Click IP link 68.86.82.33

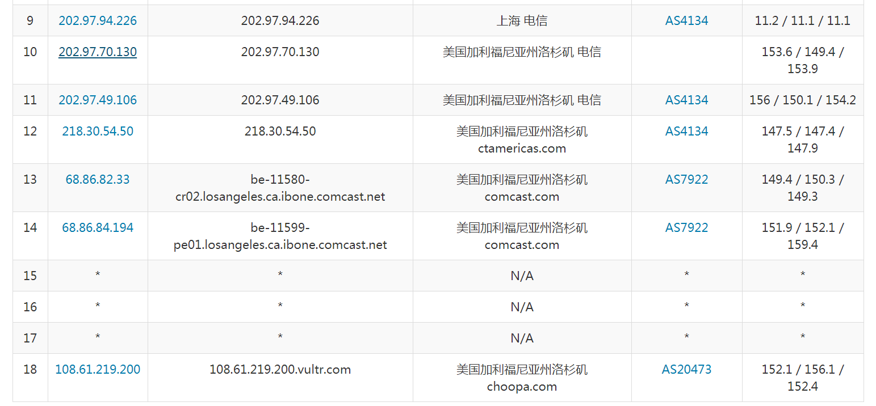98,180
